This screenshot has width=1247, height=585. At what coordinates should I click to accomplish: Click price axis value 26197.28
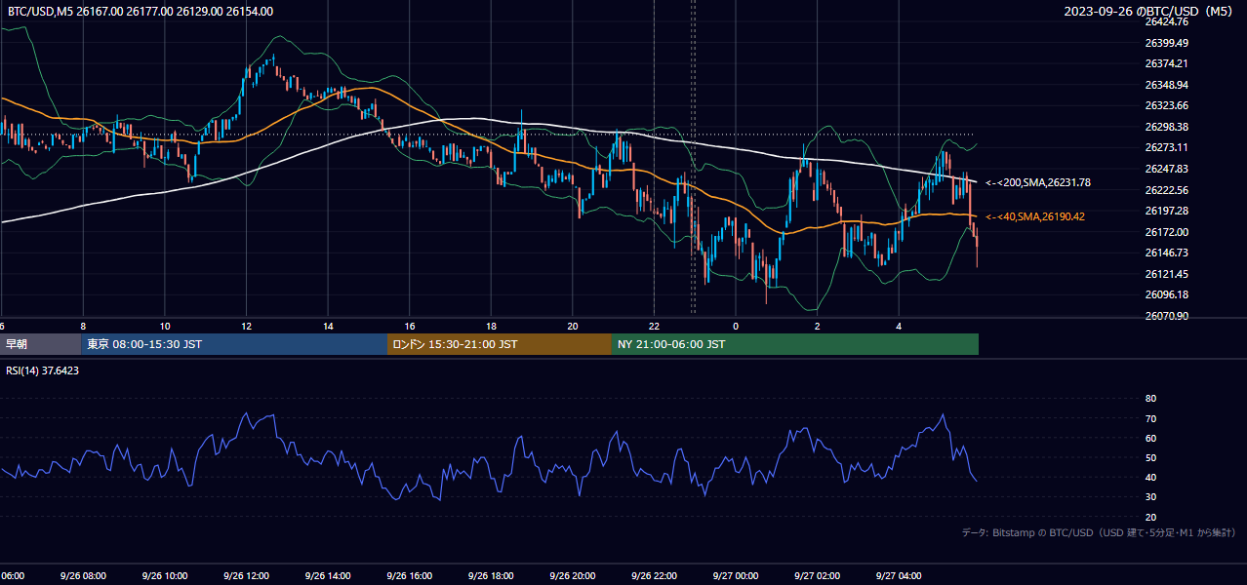point(1166,211)
